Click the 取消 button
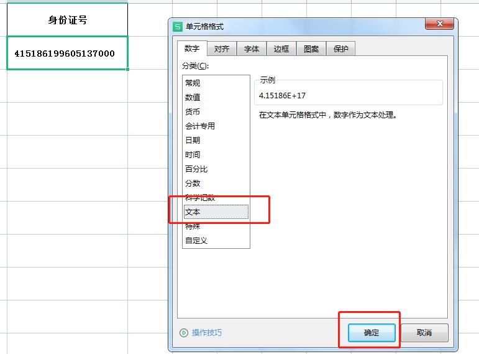The image size is (479, 354). coord(424,333)
